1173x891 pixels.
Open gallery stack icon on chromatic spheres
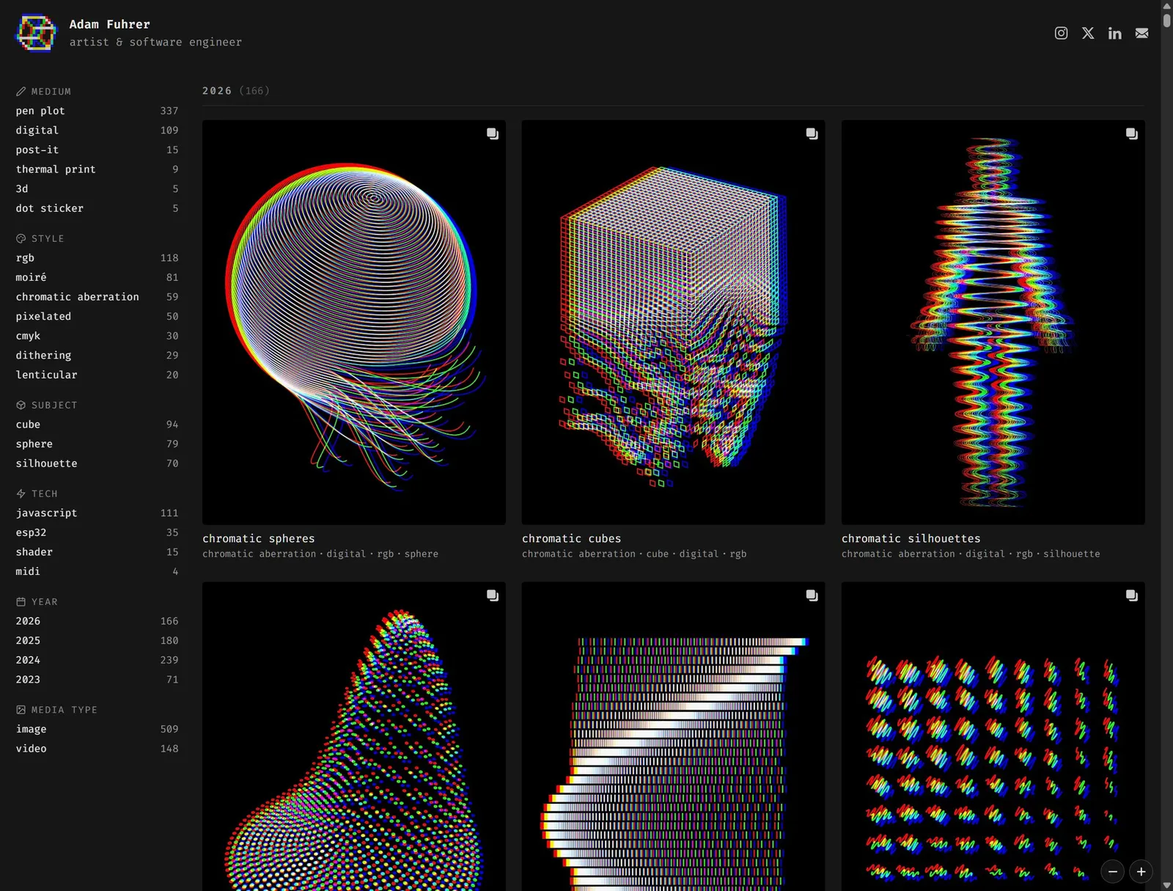[493, 133]
